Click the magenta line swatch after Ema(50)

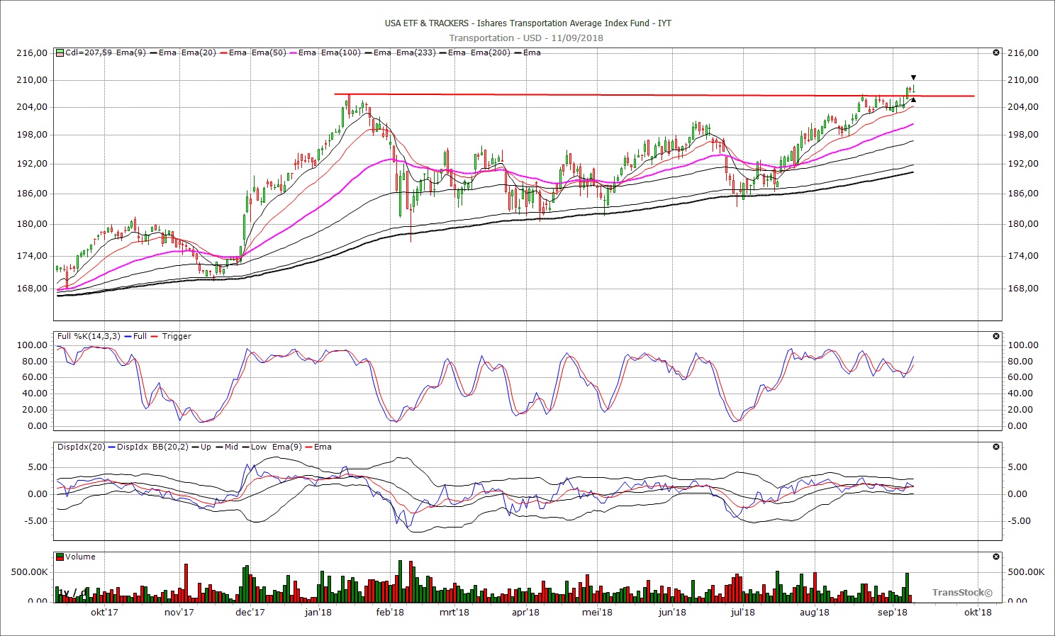click(293, 52)
